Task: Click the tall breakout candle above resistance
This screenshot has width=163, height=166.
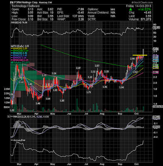Action: pyautogui.click(x=144, y=53)
